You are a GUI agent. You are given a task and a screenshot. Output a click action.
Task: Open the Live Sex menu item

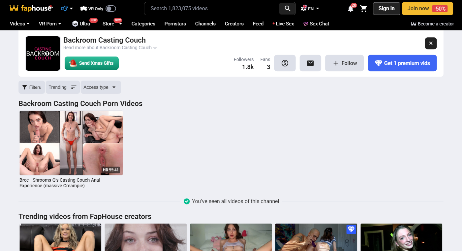(x=283, y=24)
